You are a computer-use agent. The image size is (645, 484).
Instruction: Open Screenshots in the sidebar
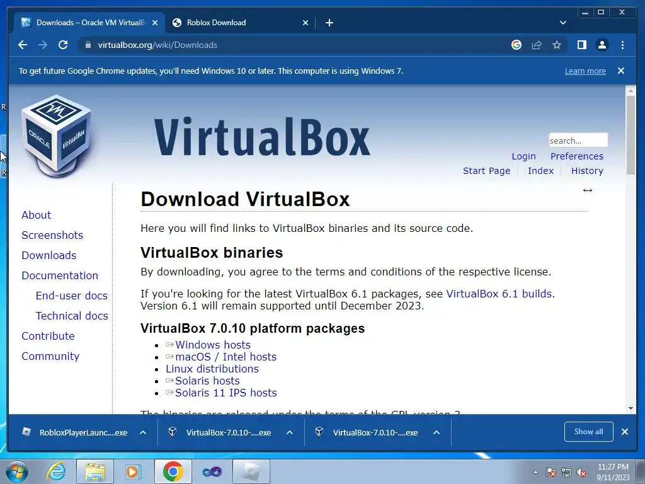pos(52,235)
